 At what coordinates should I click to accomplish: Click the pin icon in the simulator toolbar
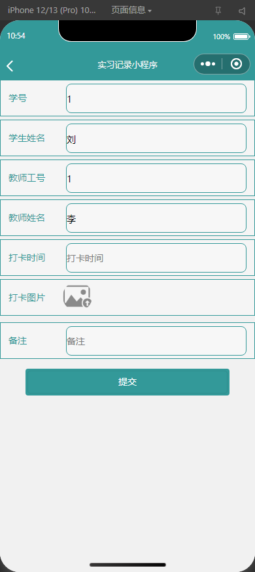click(x=218, y=10)
